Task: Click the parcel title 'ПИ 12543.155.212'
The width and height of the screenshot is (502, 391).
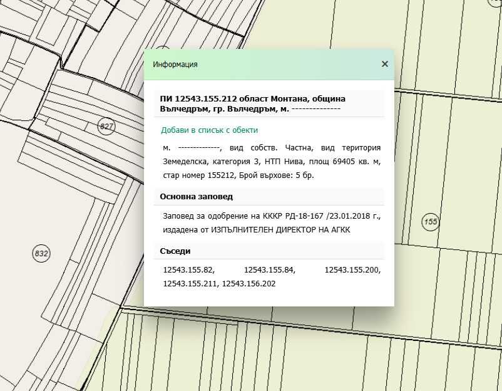Action: [198, 99]
